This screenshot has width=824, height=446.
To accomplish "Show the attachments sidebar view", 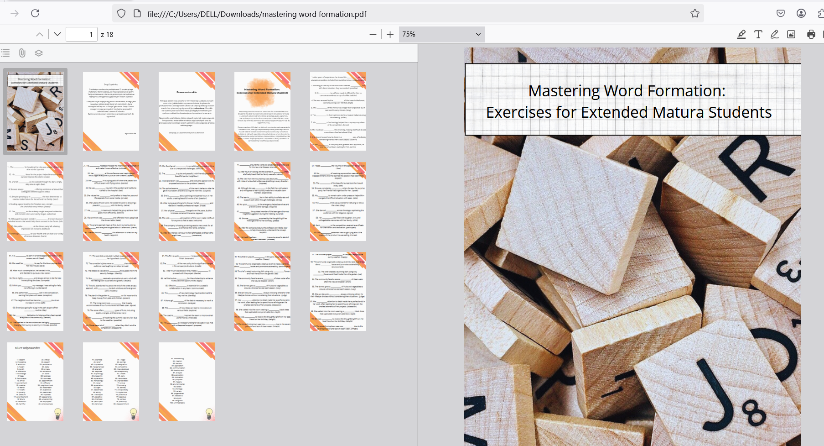I will tap(22, 53).
